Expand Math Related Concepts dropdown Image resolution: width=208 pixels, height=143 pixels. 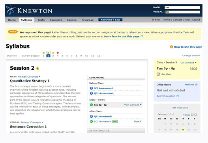pos(29,76)
